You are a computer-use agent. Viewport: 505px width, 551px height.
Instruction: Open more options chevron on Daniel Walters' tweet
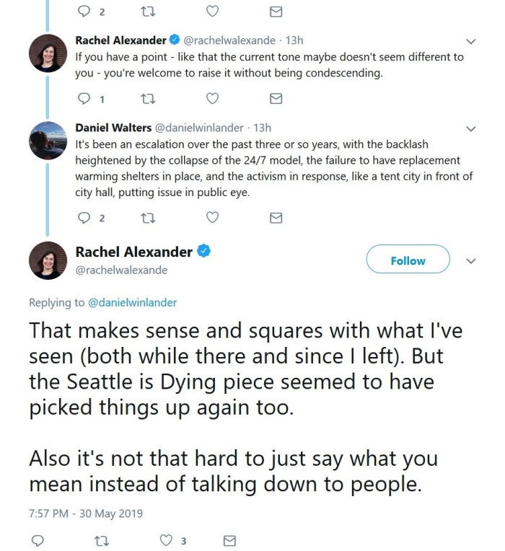pos(471,129)
